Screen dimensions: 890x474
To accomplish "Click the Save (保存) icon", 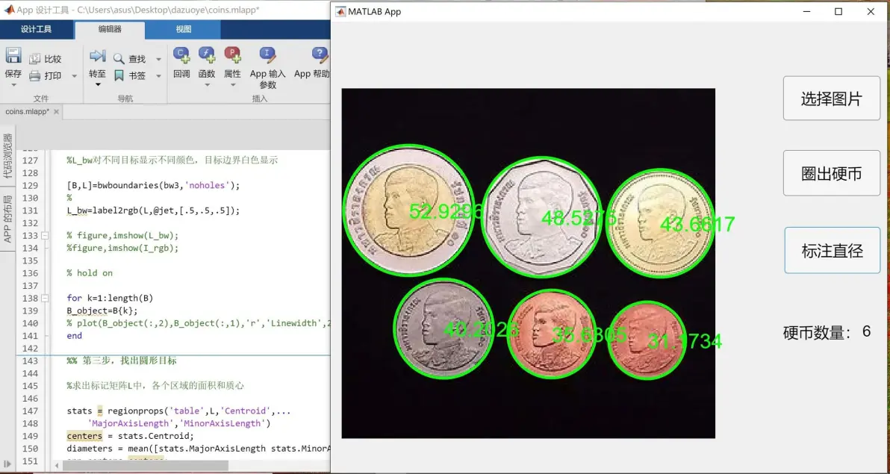I will pyautogui.click(x=13, y=56).
